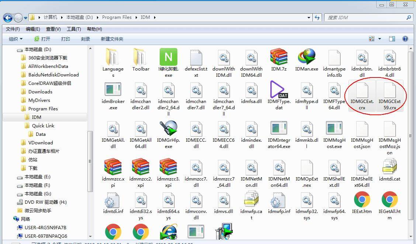Open the 编辑(E) menu

tap(33, 29)
